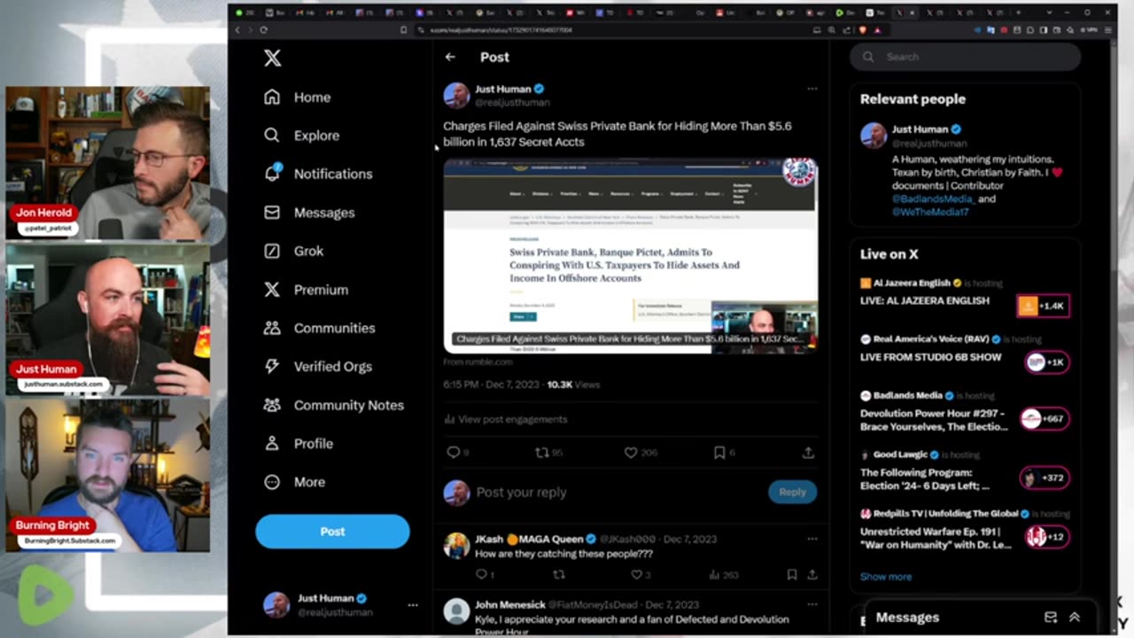This screenshot has height=638, width=1134.
Task: Click the Reply button
Action: (x=792, y=492)
